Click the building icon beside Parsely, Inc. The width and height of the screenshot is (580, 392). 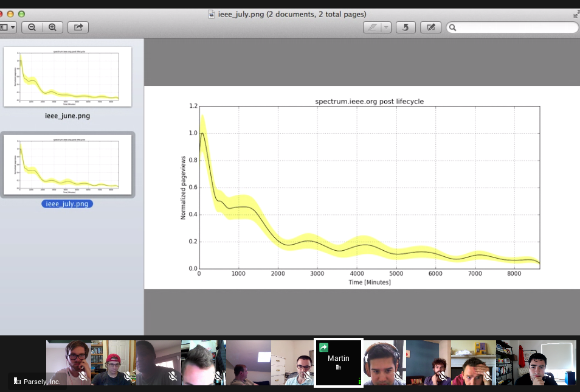pos(17,381)
